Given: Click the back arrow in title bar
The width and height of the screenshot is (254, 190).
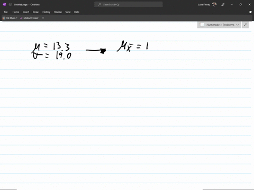Looking at the screenshot, I should 10,5.
